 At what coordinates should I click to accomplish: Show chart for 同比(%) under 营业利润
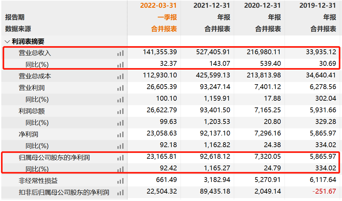(x=120, y=100)
